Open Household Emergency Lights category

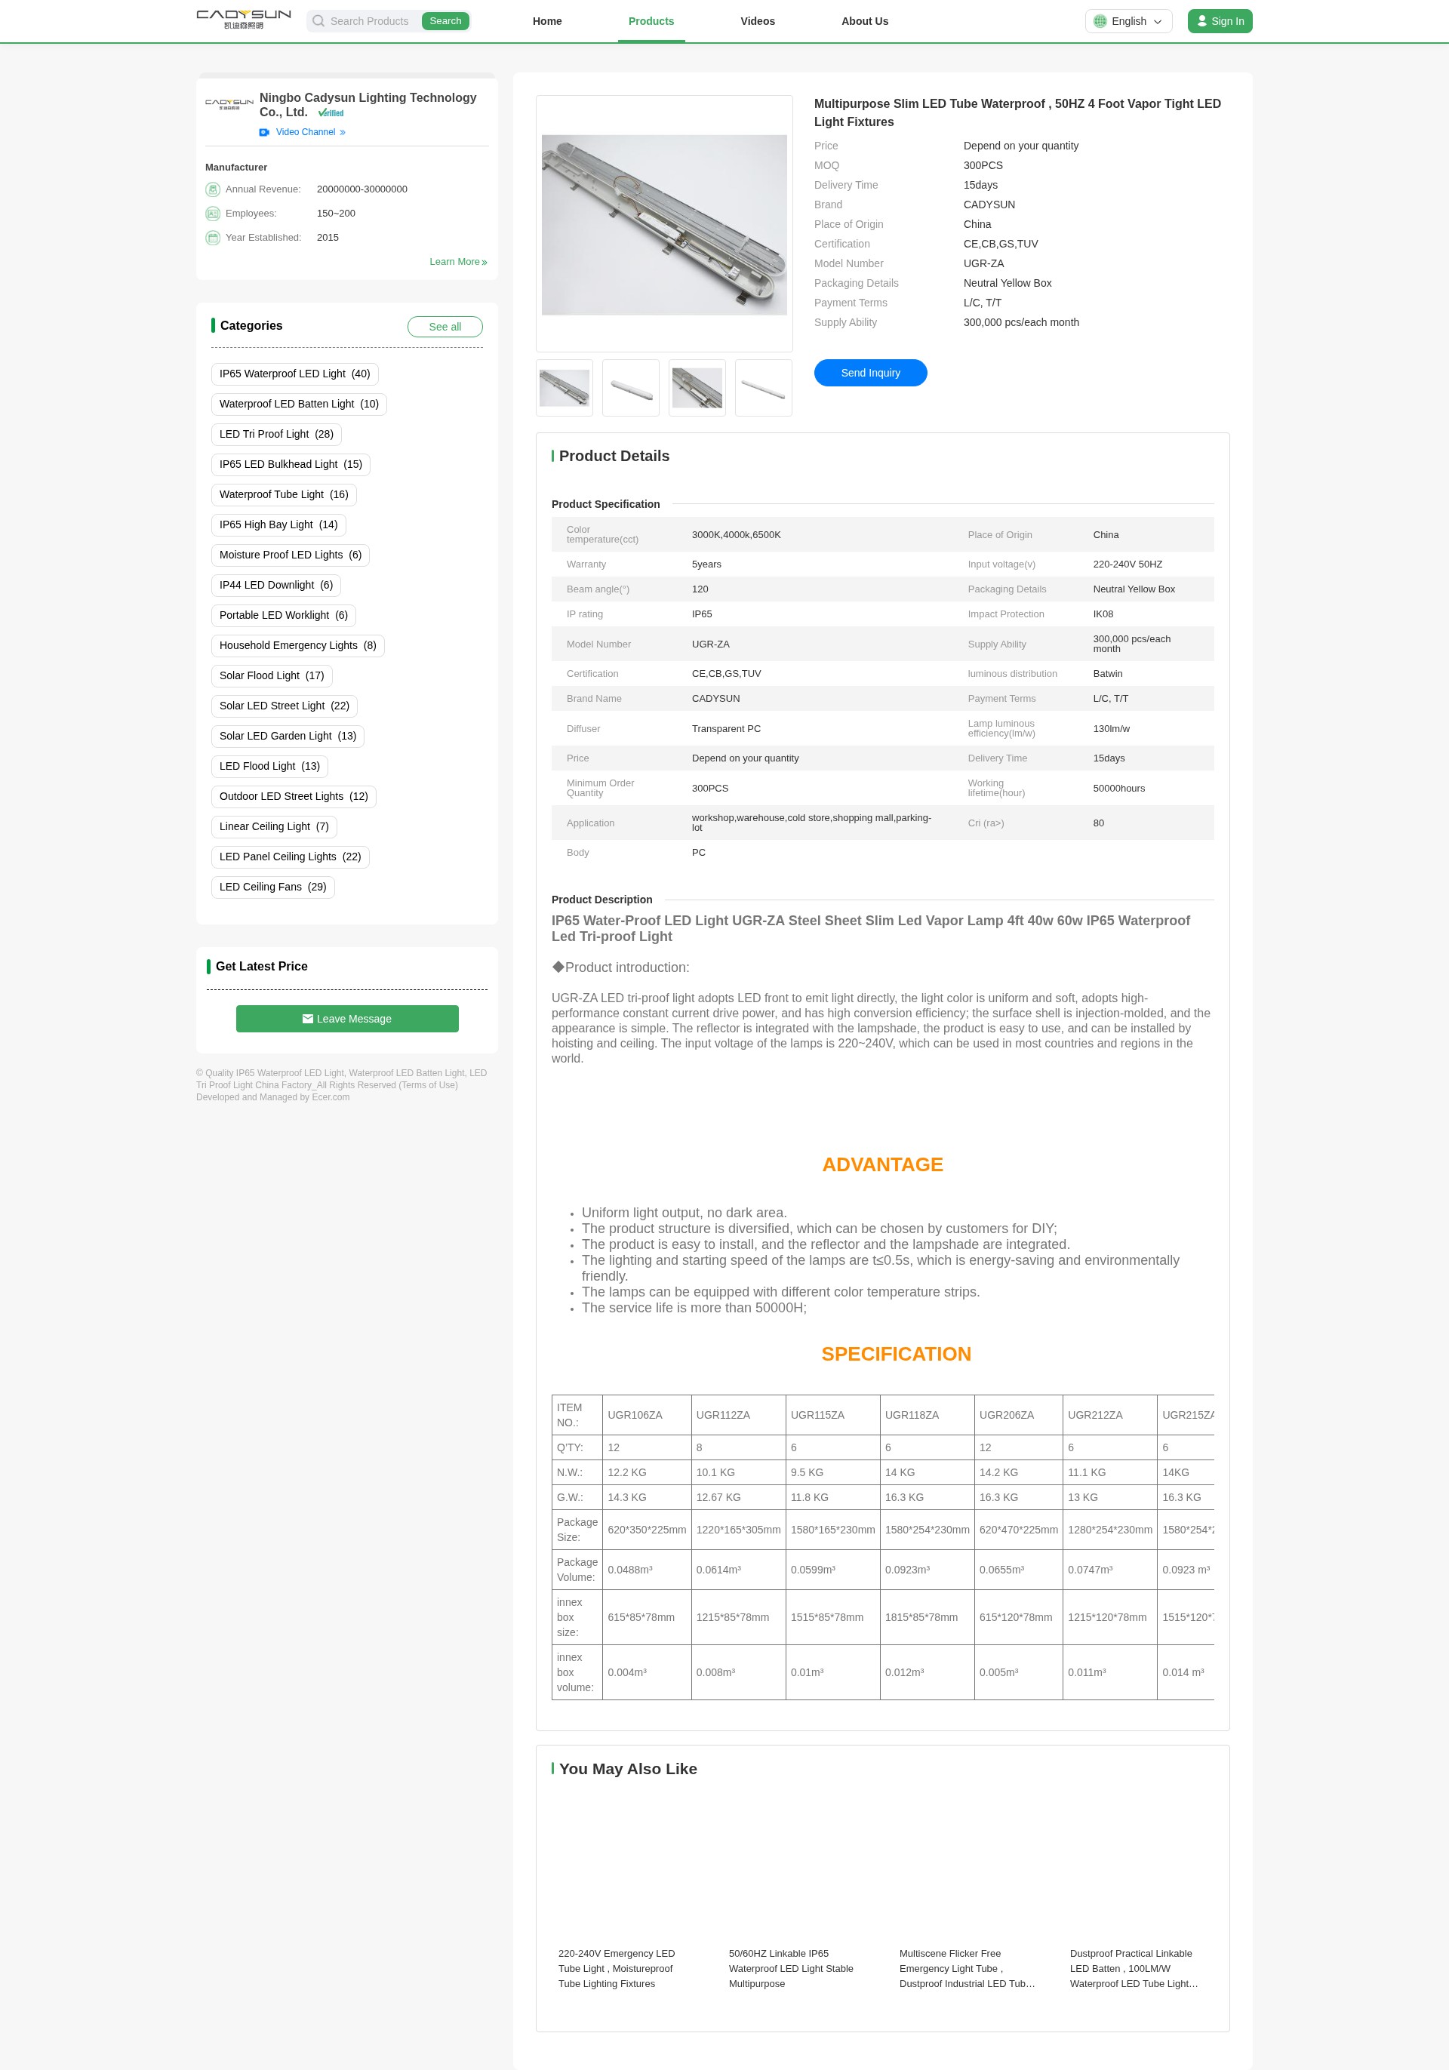point(297,645)
